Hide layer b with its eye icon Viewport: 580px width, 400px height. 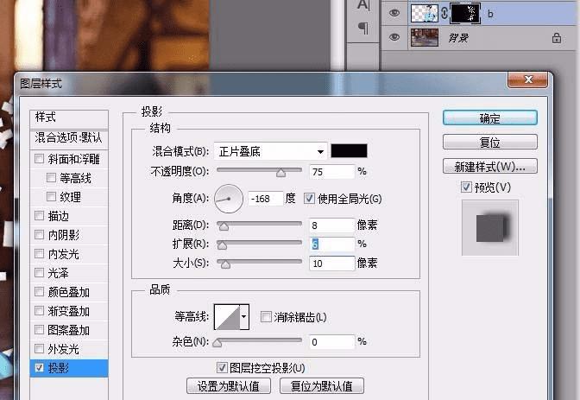tap(394, 13)
